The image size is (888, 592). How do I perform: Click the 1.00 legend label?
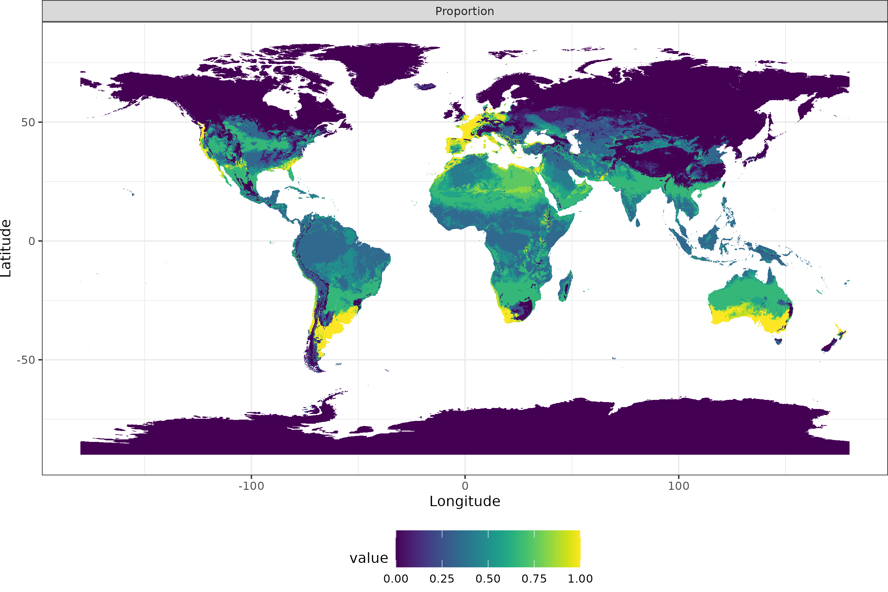580,579
